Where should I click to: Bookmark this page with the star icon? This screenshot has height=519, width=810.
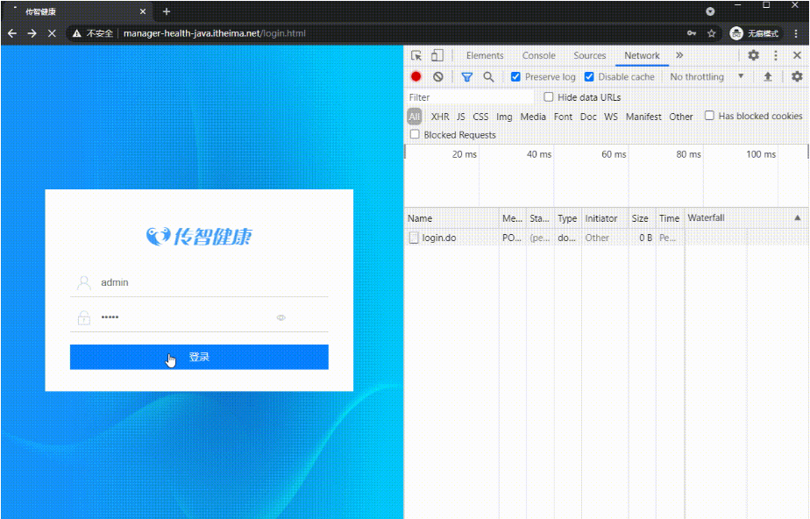711,33
